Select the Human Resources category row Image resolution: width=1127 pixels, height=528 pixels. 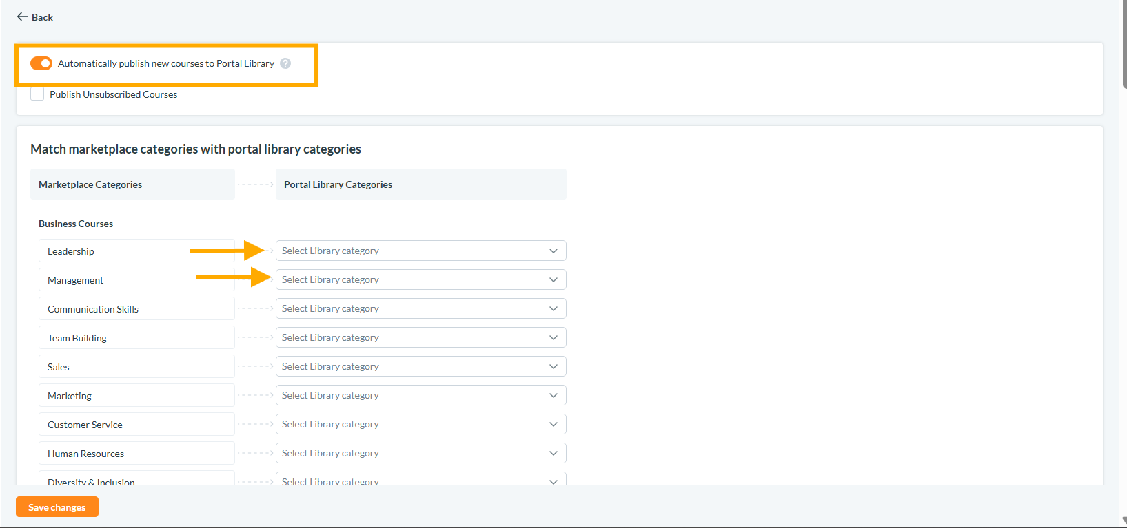click(x=136, y=453)
